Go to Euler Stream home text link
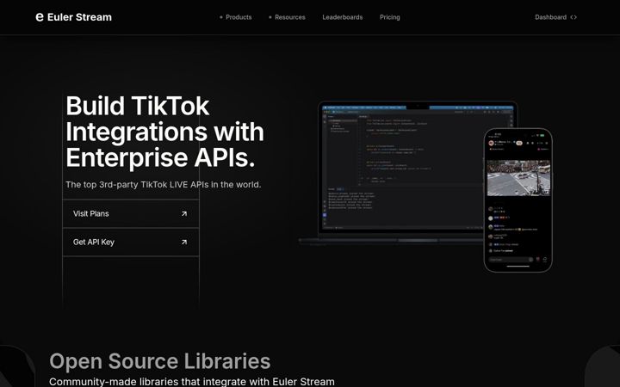This screenshot has height=387, width=620. point(79,17)
